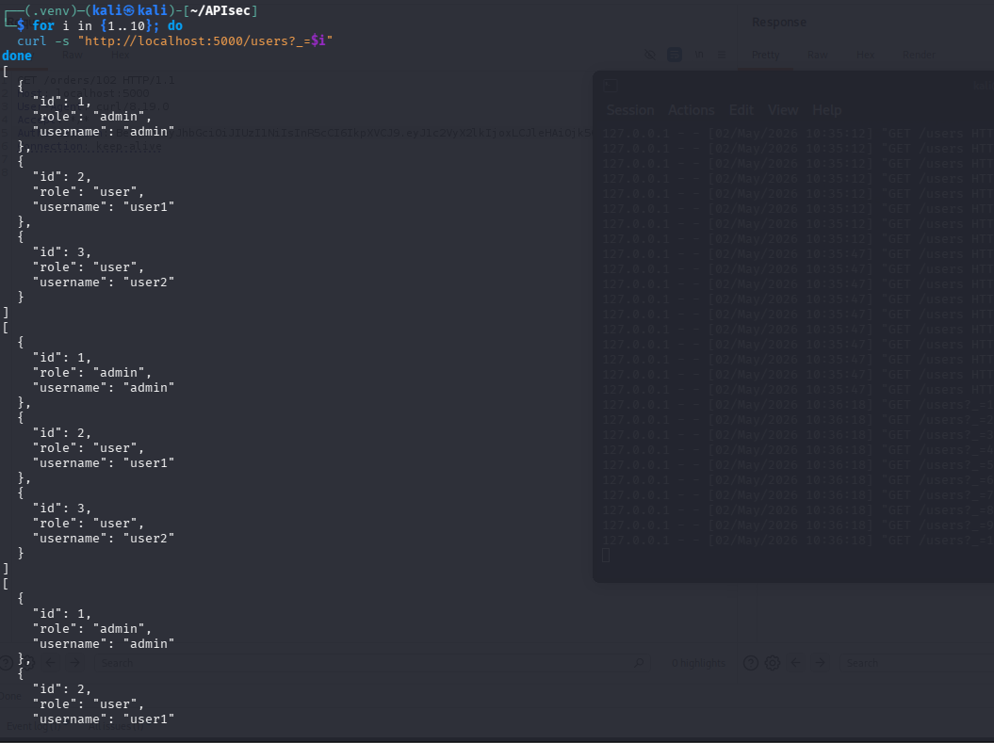Click the magnifier icon in Burp request search

(639, 663)
